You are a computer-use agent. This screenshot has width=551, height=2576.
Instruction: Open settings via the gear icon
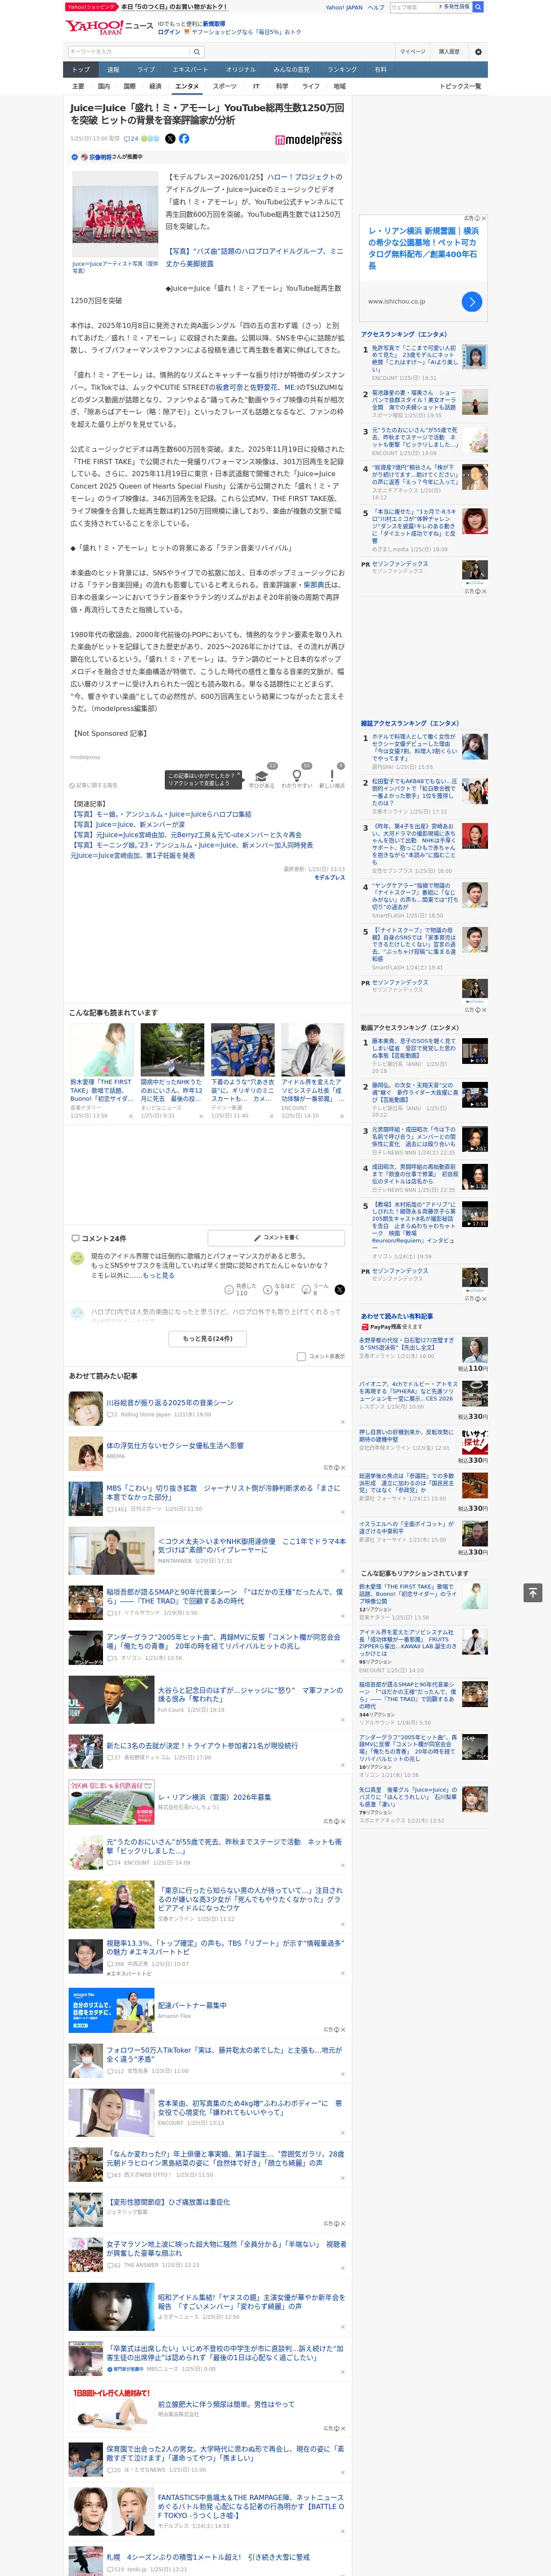(478, 51)
